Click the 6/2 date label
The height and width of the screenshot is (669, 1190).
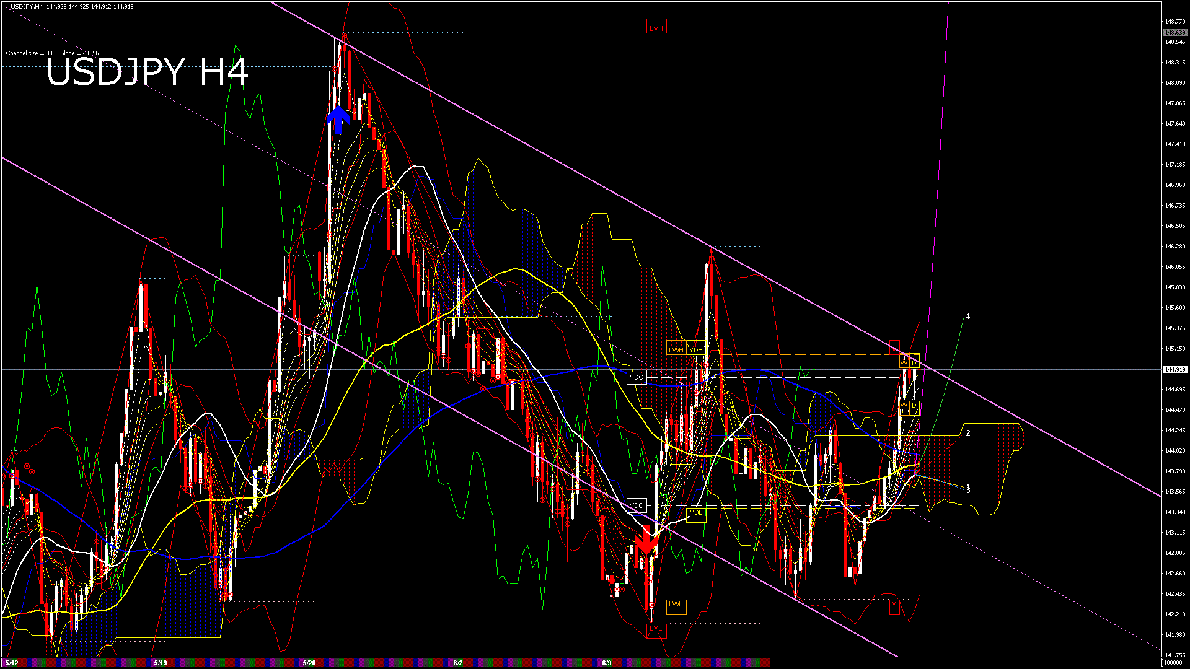(457, 663)
